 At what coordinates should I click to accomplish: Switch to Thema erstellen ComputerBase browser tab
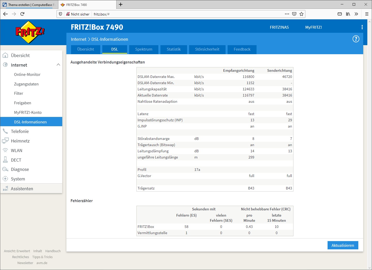coord(29,5)
